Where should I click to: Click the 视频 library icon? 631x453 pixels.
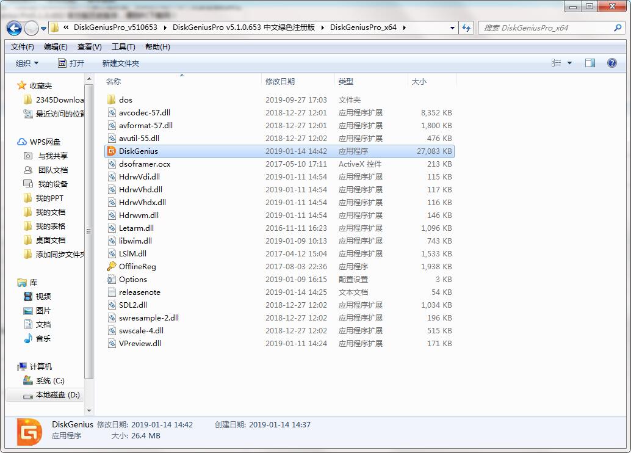[x=28, y=296]
